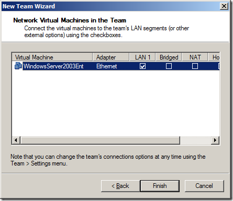This screenshot has height=201, width=233.
Task: Click the NAT column header
Action: [x=195, y=57]
